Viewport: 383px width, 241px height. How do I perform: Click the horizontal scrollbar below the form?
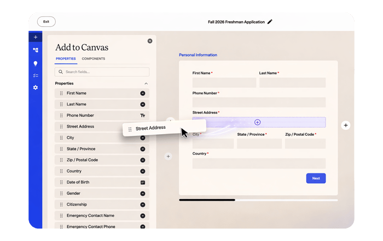pos(207,200)
